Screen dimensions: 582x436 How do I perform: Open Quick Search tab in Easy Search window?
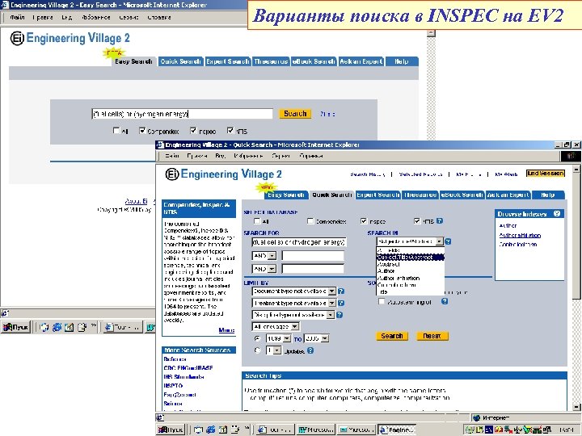pos(181,61)
